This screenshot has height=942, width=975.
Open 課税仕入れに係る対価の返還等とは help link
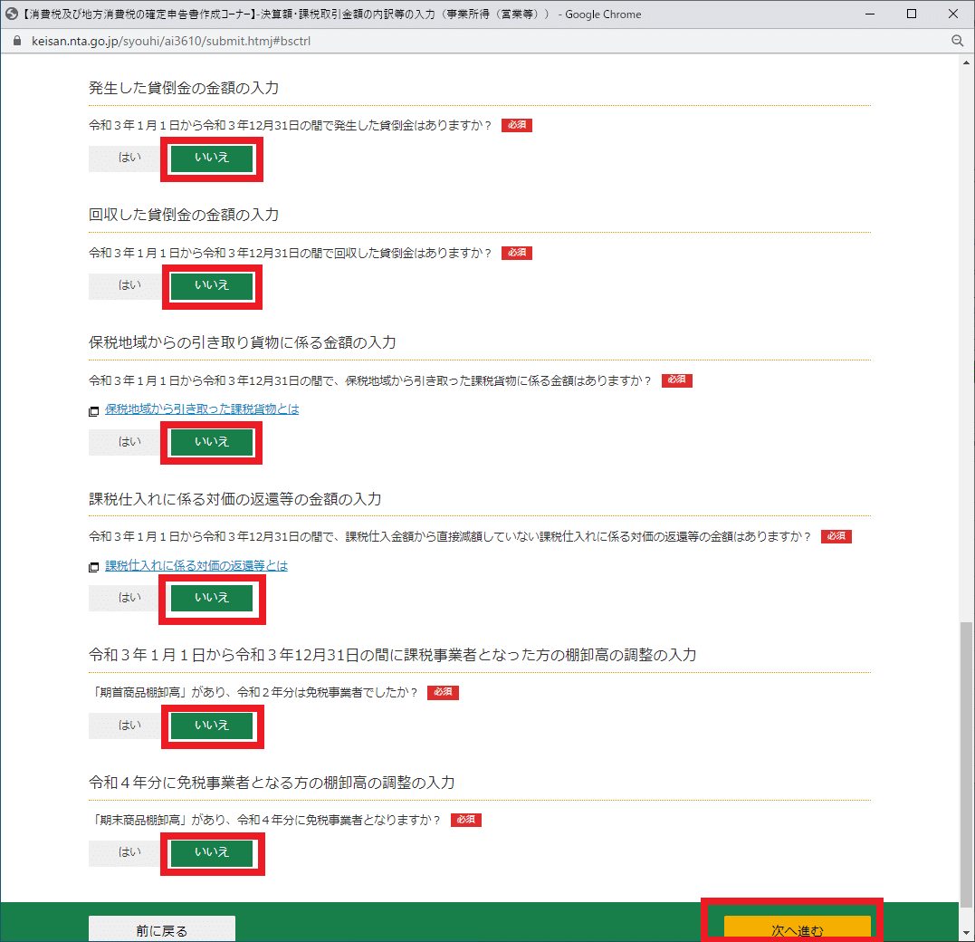tap(196, 565)
